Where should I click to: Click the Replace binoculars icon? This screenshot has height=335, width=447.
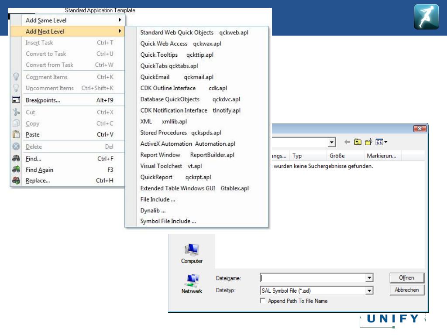click(x=16, y=180)
